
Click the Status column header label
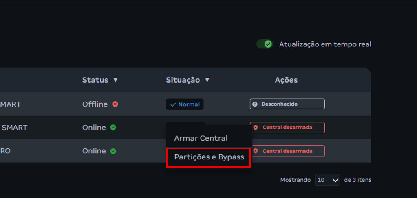pyautogui.click(x=95, y=80)
